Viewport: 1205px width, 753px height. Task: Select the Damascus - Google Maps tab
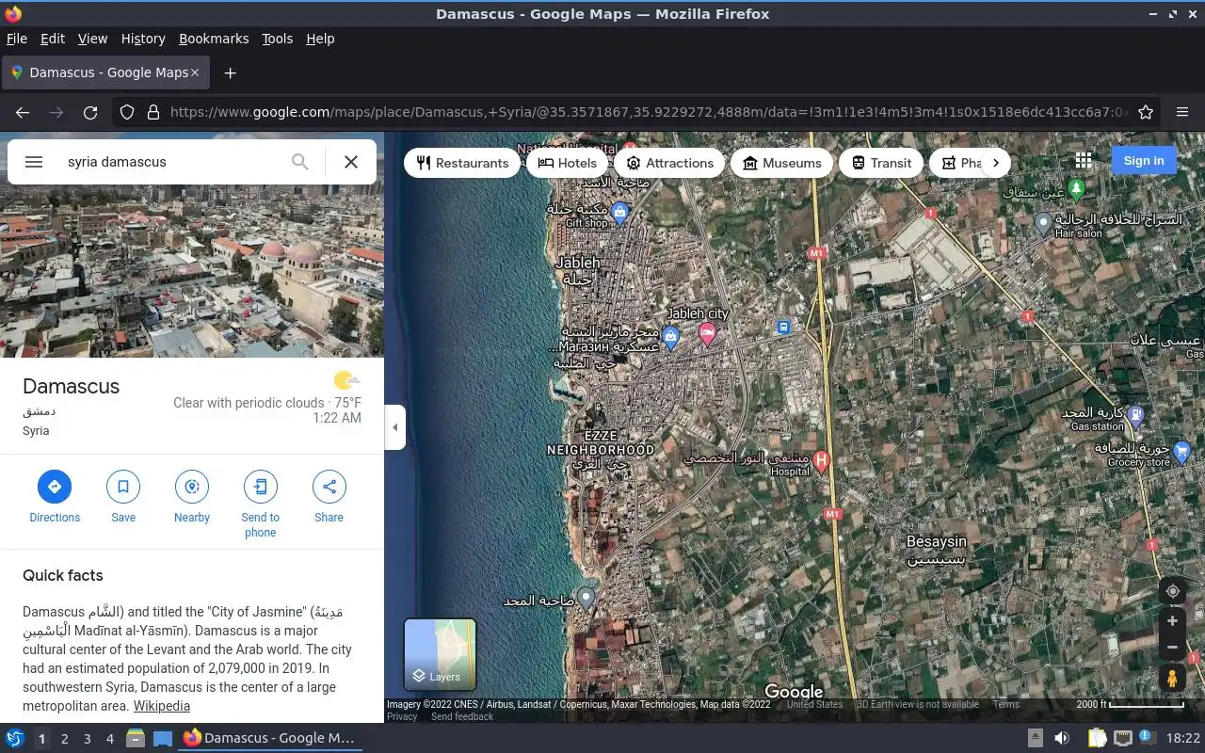point(104,72)
